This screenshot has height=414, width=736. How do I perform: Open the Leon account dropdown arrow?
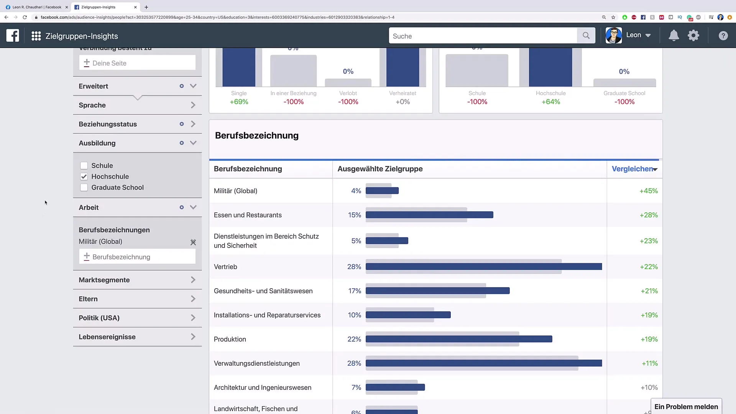[648, 36]
